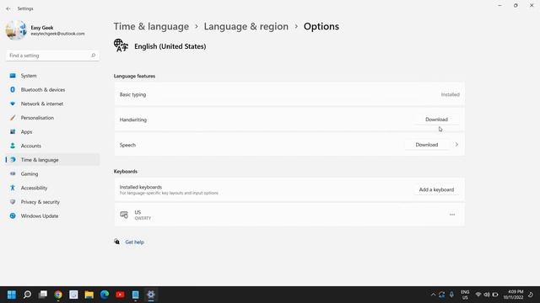Image resolution: width=540 pixels, height=303 pixels.
Task: Click Add a keyboard button
Action: (x=436, y=189)
